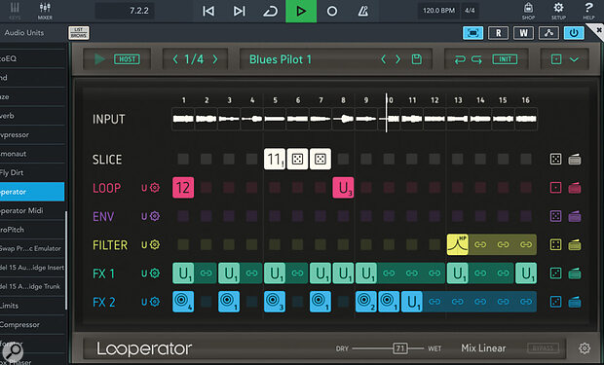Toggle the metronome
Viewport: 604px width, 365px height.
(x=362, y=11)
